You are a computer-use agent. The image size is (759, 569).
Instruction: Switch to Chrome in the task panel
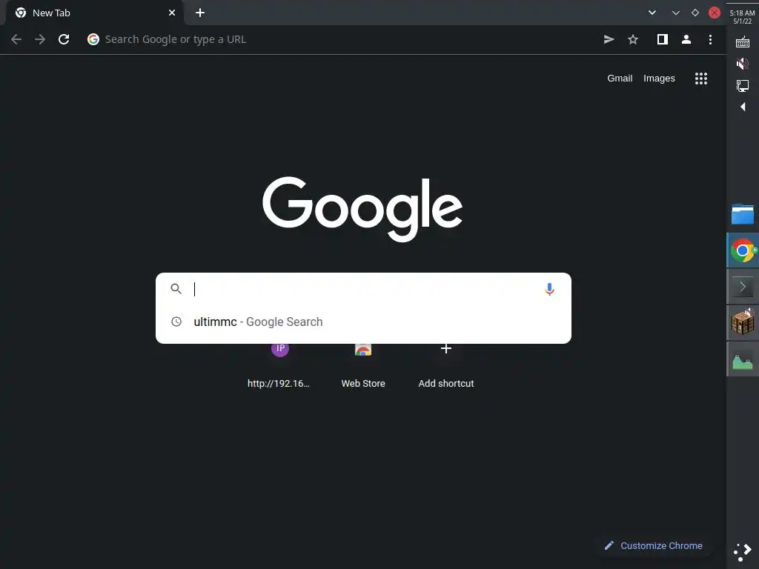[743, 250]
